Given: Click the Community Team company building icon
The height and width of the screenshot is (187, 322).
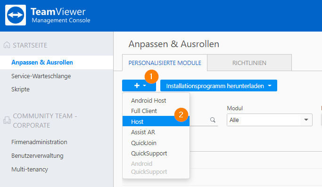Looking at the screenshot, I should [x=7, y=120].
